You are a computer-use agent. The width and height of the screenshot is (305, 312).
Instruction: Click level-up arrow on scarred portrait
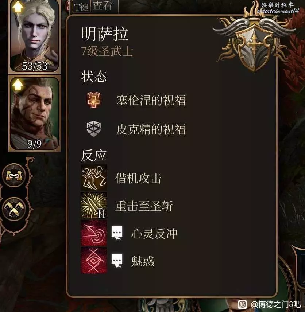click(x=18, y=85)
